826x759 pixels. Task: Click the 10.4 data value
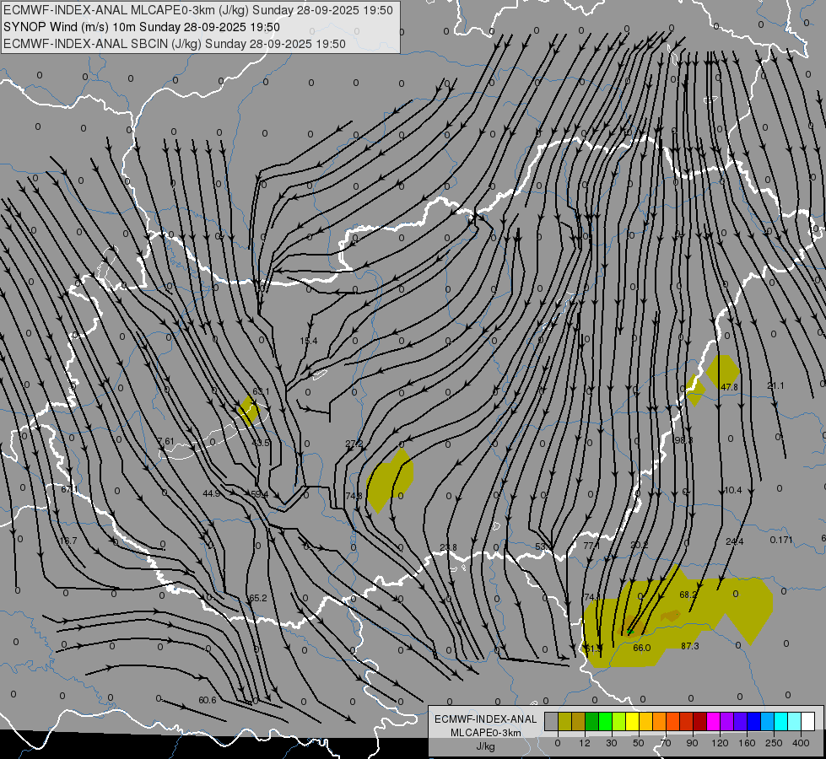tap(732, 490)
